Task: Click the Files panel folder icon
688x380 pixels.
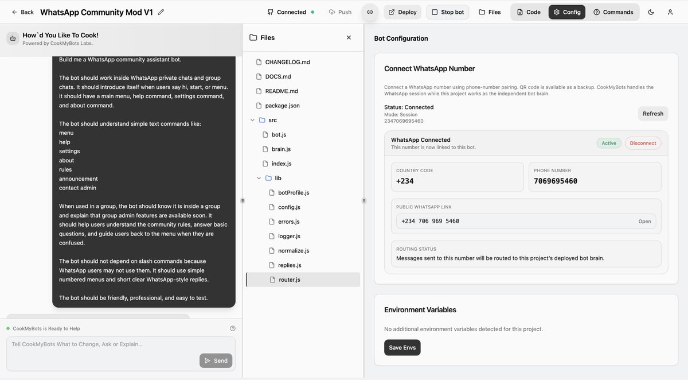Action: click(x=253, y=37)
